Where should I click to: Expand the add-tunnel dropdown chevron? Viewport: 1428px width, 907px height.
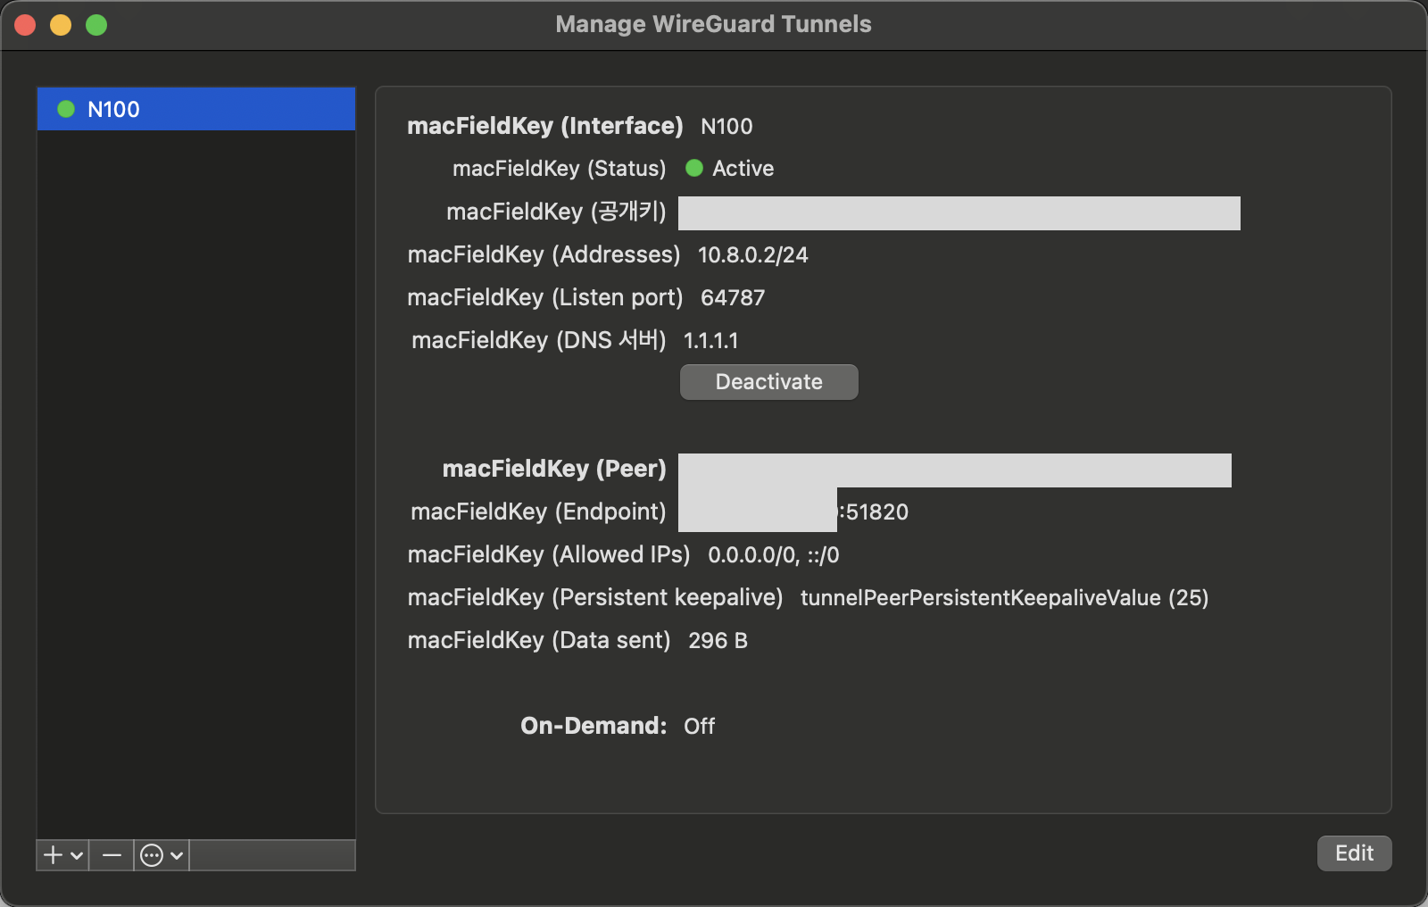tap(77, 855)
